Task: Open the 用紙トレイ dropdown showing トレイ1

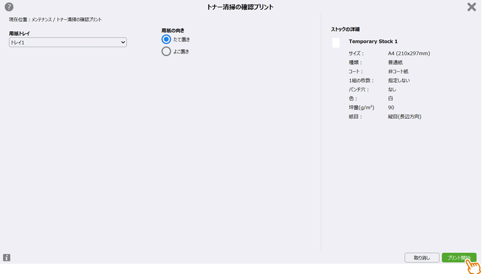Action: tap(68, 43)
